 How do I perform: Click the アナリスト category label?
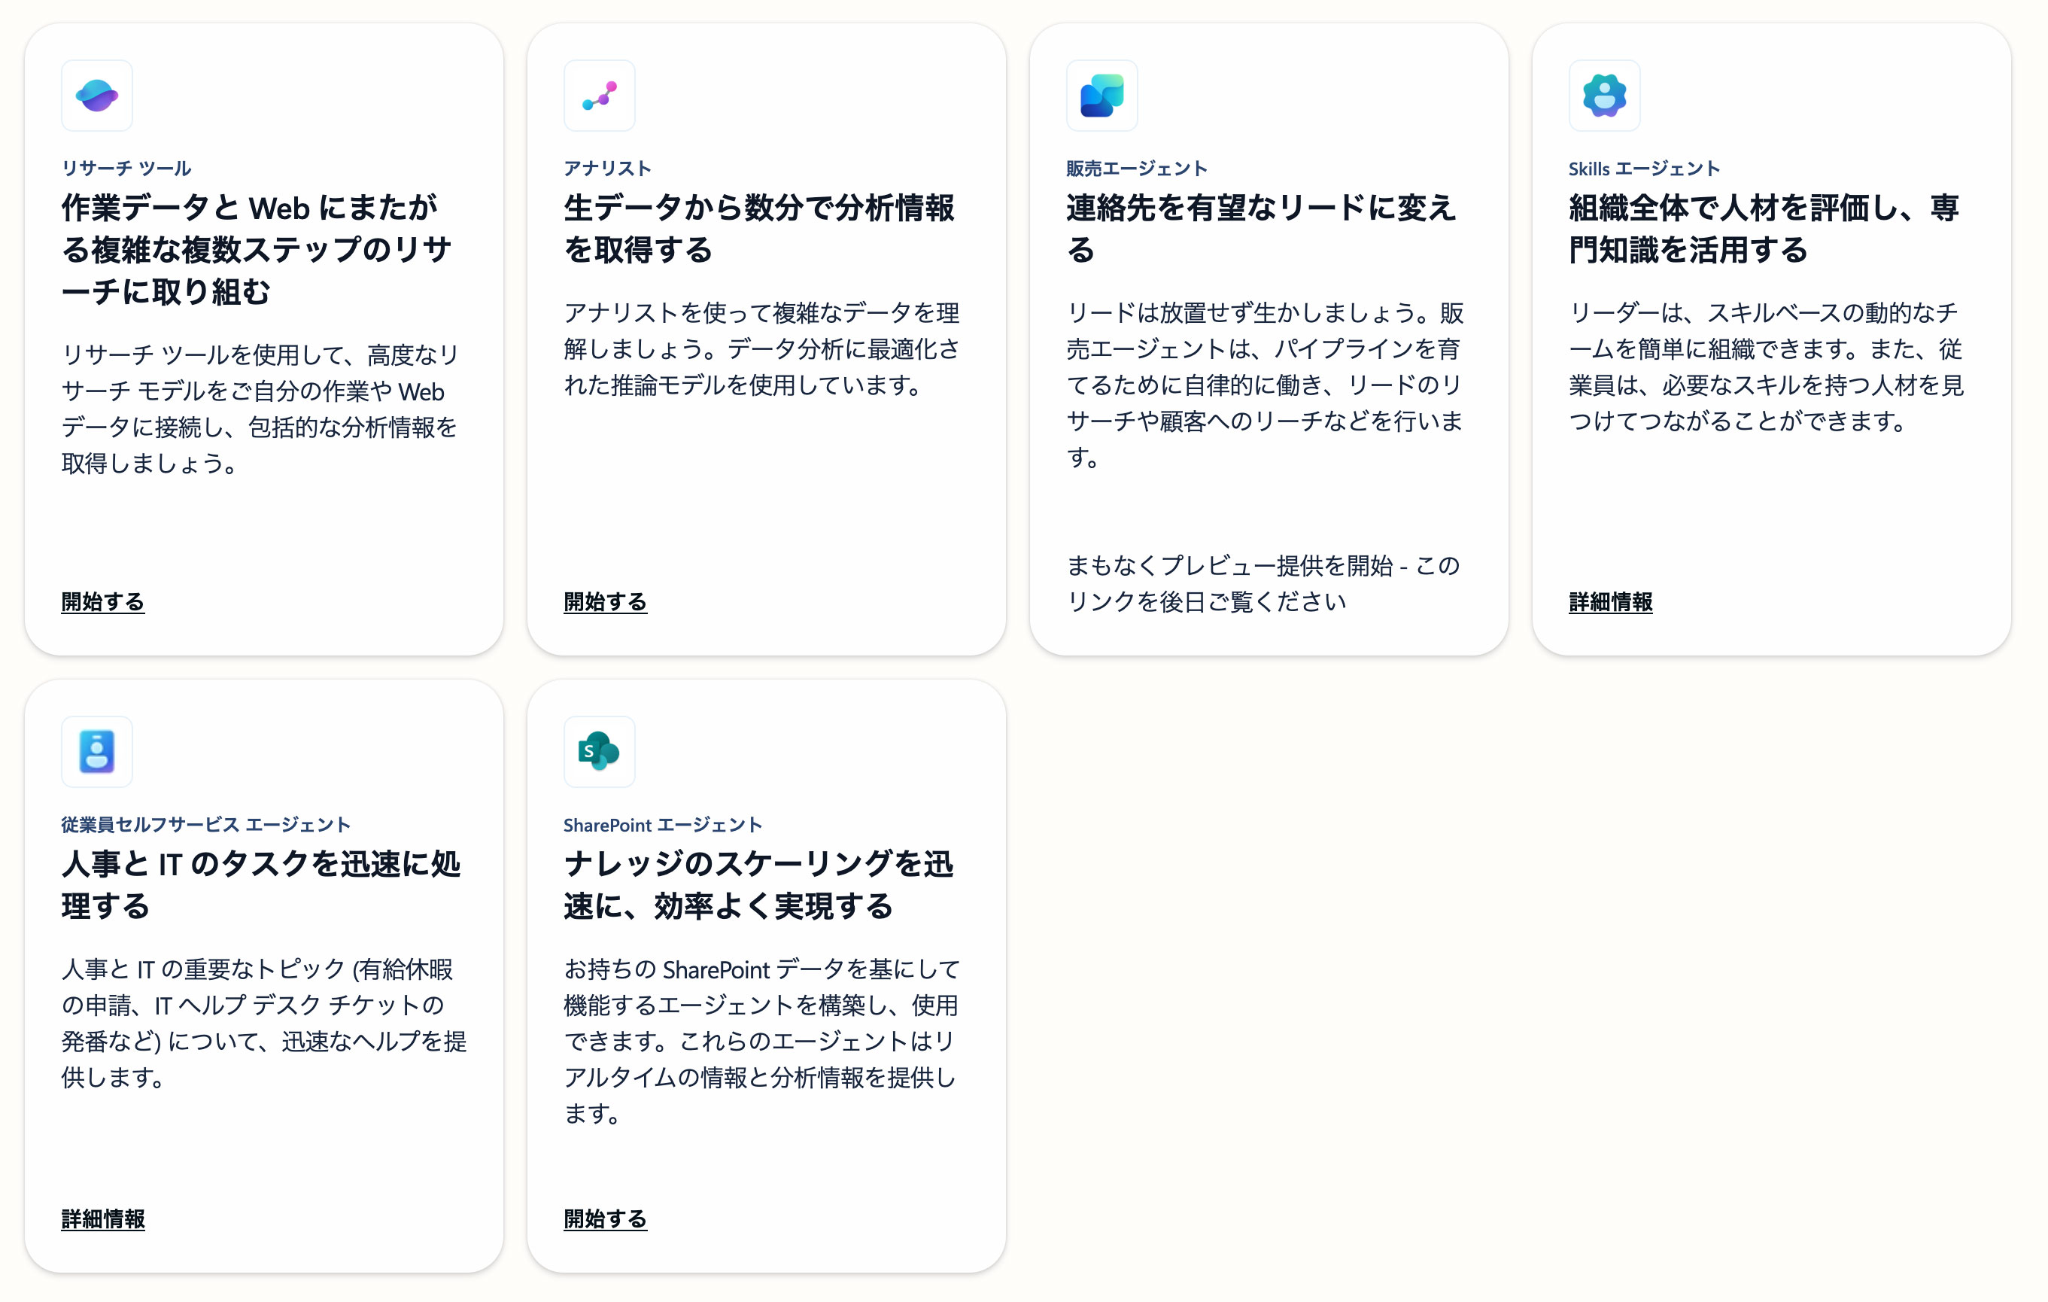pyautogui.click(x=608, y=169)
